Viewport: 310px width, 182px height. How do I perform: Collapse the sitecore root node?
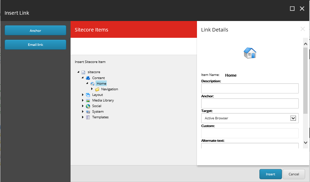[x=78, y=72]
